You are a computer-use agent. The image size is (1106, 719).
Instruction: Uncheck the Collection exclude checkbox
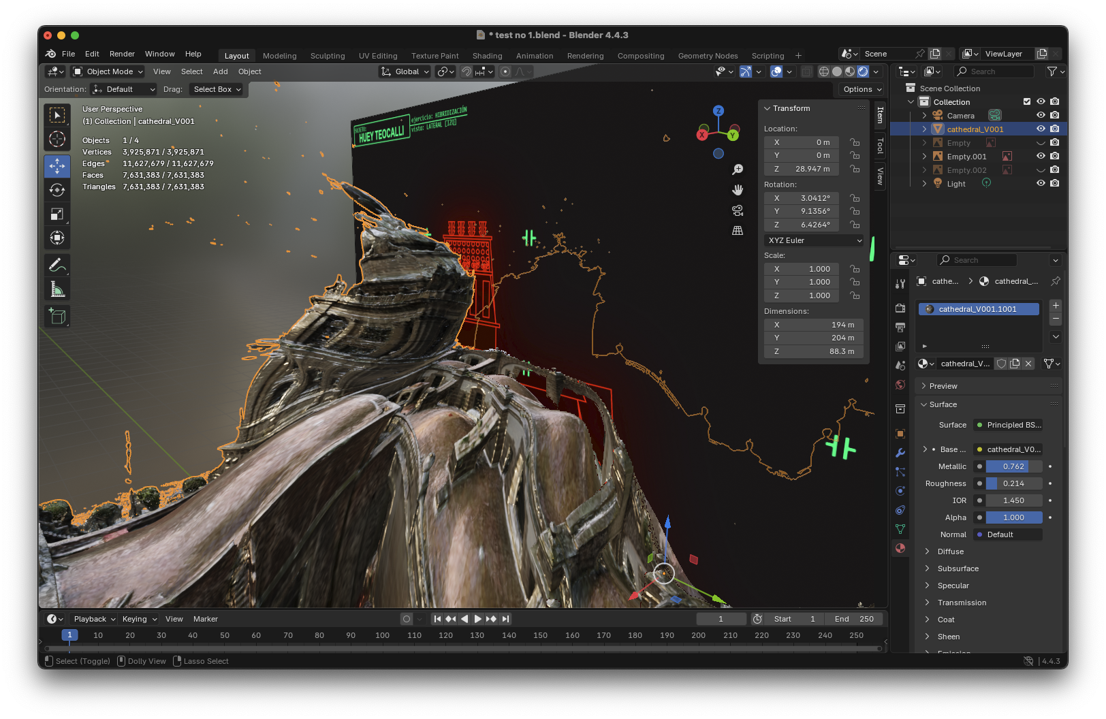(1027, 101)
